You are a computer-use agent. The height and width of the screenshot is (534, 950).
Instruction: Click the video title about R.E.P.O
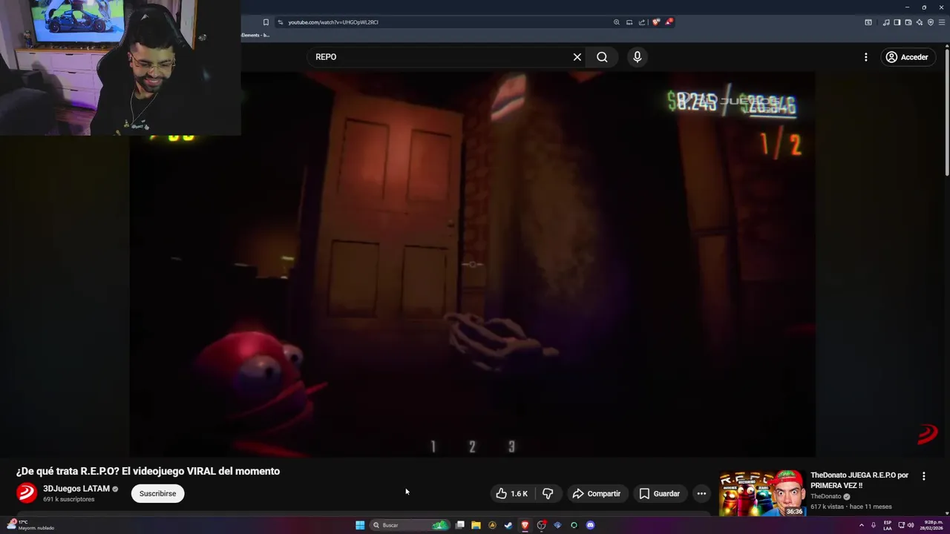point(148,471)
